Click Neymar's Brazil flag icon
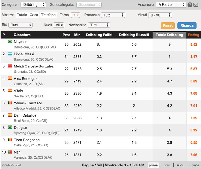 click(x=10, y=41)
